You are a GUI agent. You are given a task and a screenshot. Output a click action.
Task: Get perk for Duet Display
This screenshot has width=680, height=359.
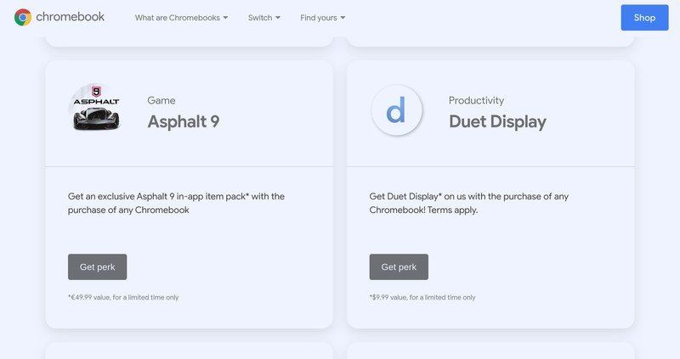pos(399,266)
